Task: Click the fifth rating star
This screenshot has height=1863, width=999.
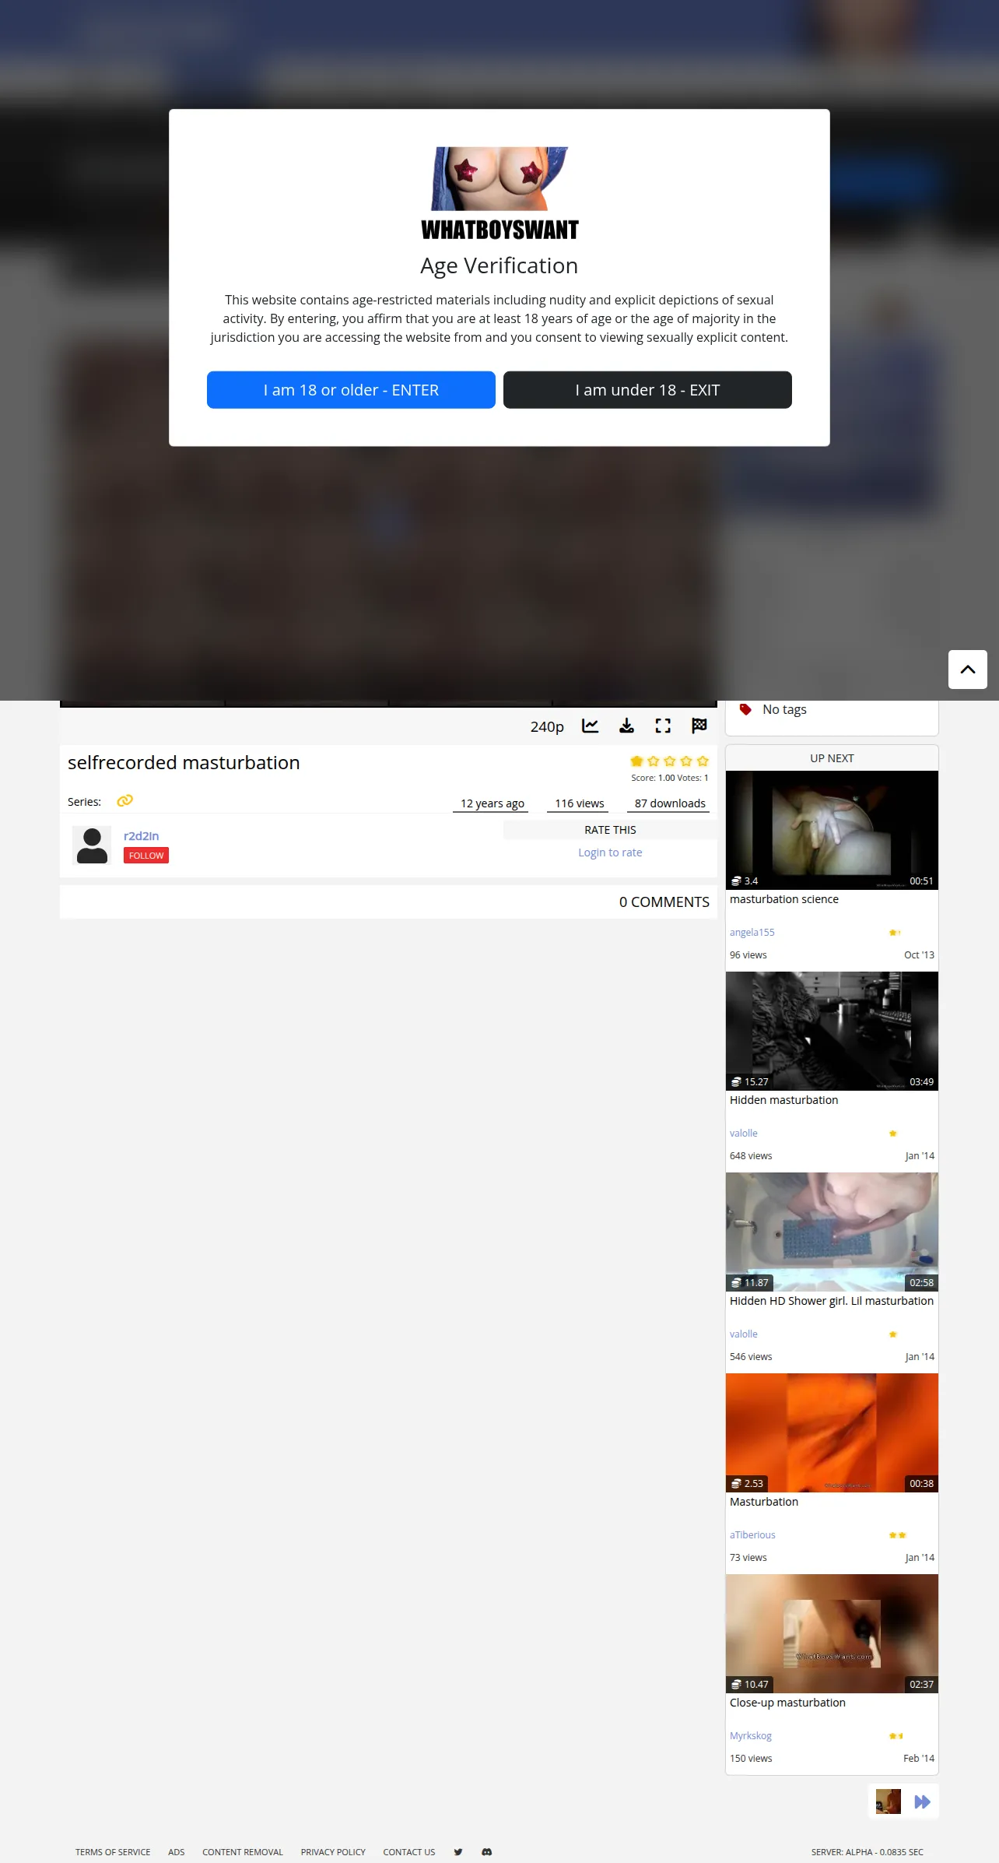Action: tap(703, 761)
